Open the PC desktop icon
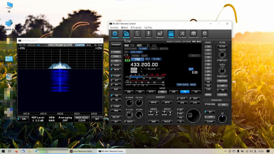The width and height of the screenshot is (274, 154). (x=9, y=7)
